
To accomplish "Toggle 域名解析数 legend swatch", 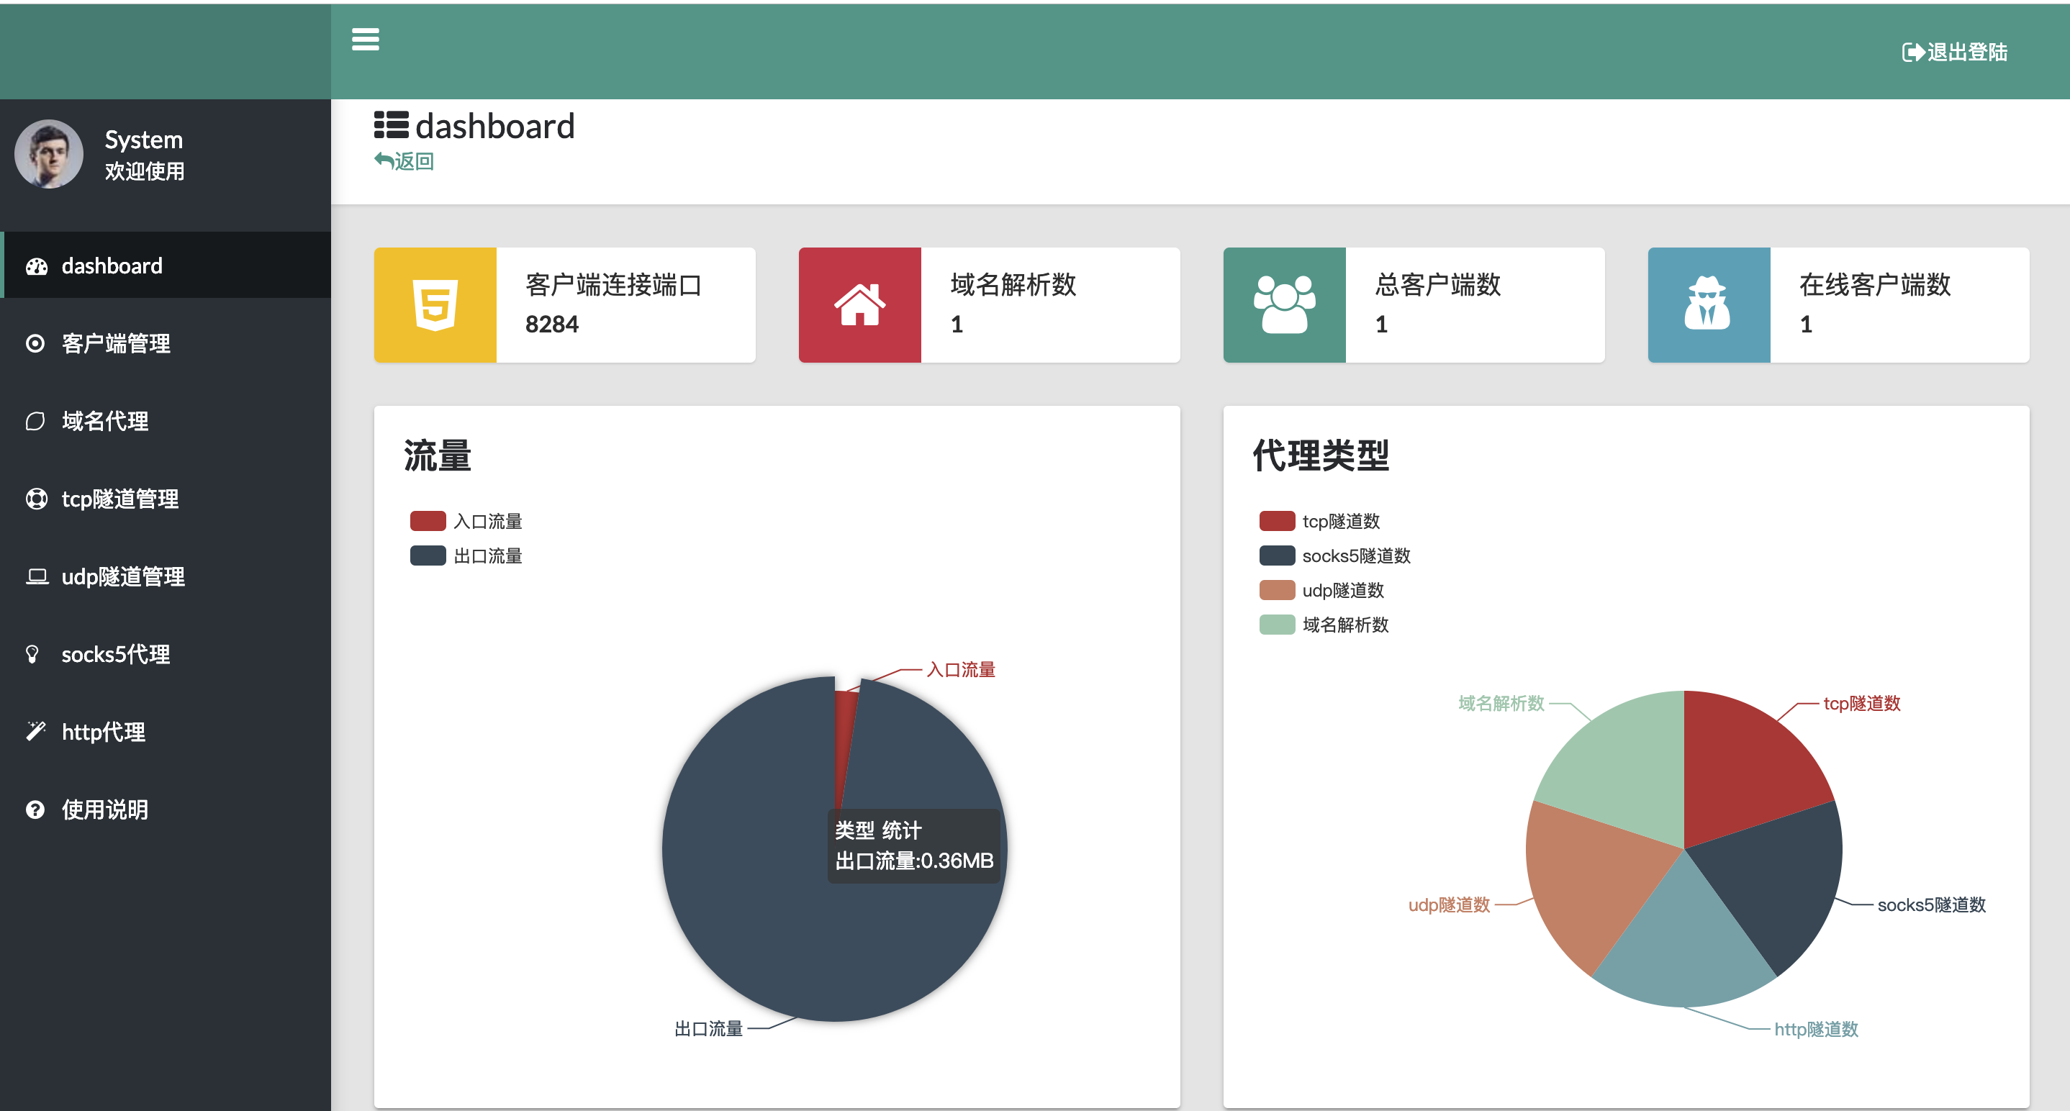I will click(x=1277, y=625).
